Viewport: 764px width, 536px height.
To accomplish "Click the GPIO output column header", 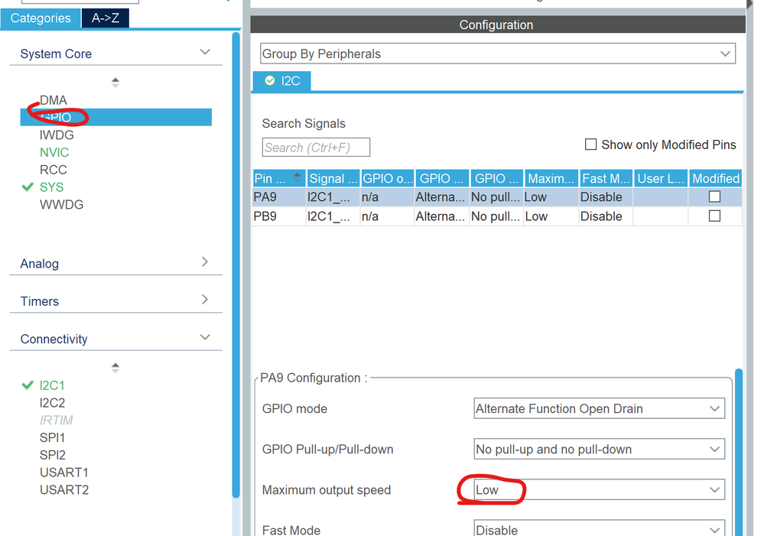I will (388, 178).
